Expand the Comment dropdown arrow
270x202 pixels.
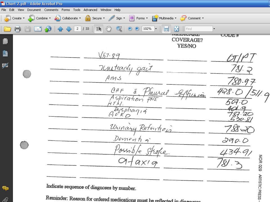203,18
